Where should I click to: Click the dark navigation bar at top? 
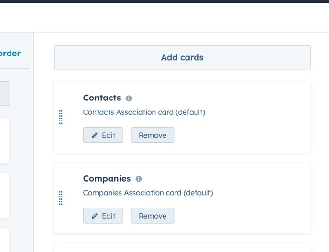(164, 1)
